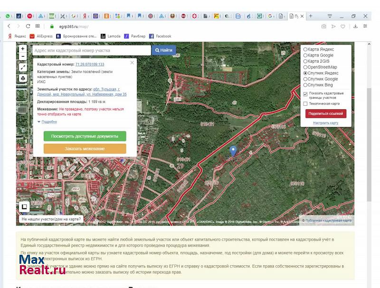Image resolution: width=380 pixels, height=288 pixels.
Task: Zoom out the map with minus button
Action: 23,56
